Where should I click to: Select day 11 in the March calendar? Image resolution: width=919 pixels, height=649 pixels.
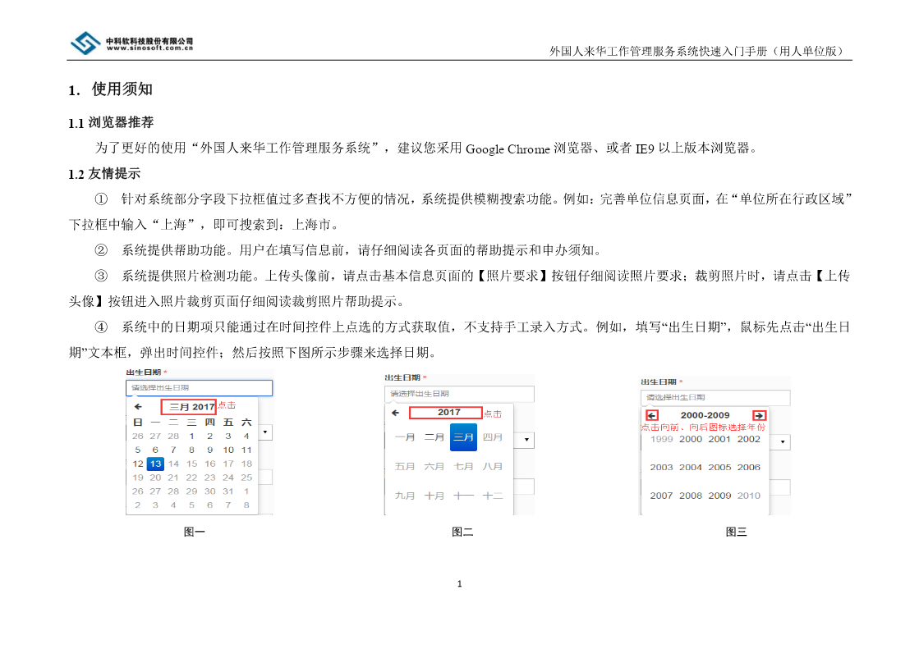[246, 450]
